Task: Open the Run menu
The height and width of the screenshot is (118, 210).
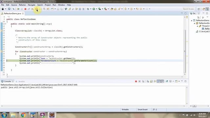Action: pos(54,5)
